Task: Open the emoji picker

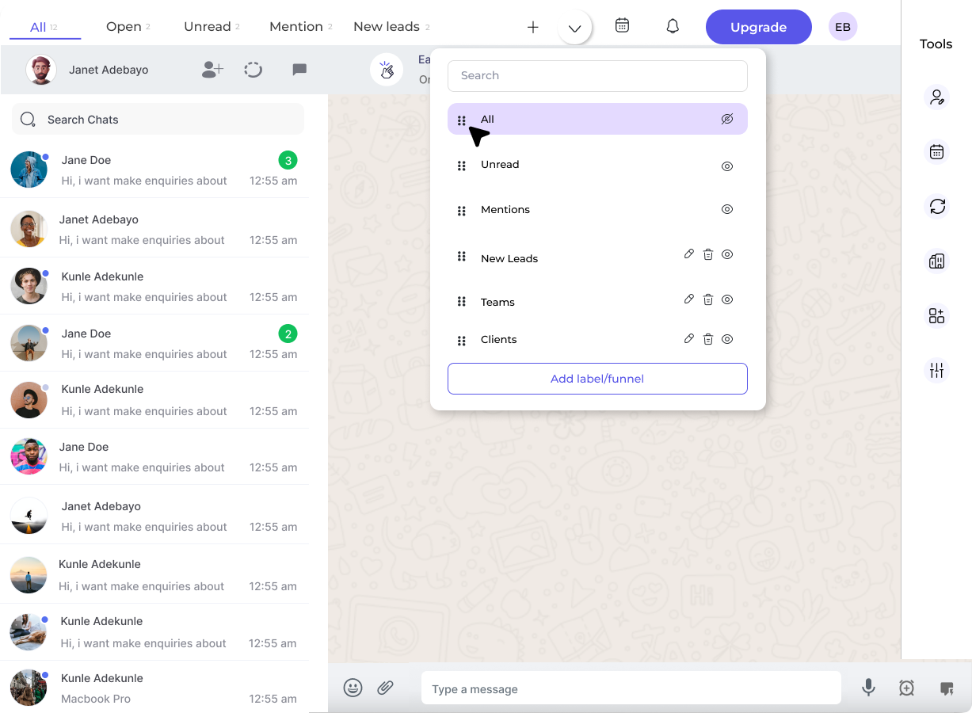Action: coord(353,688)
